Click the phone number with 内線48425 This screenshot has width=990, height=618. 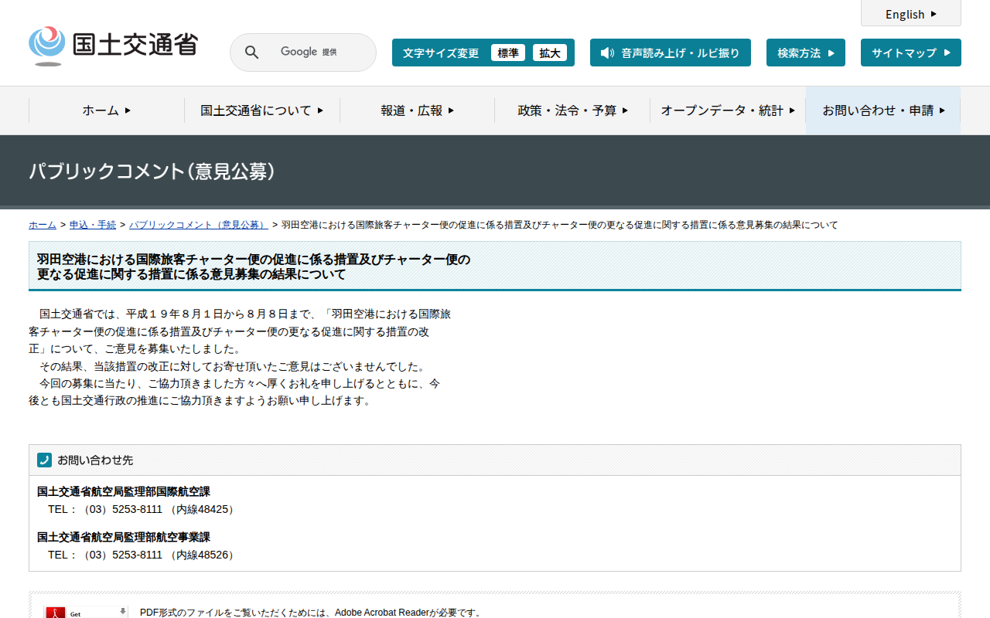[x=142, y=509]
